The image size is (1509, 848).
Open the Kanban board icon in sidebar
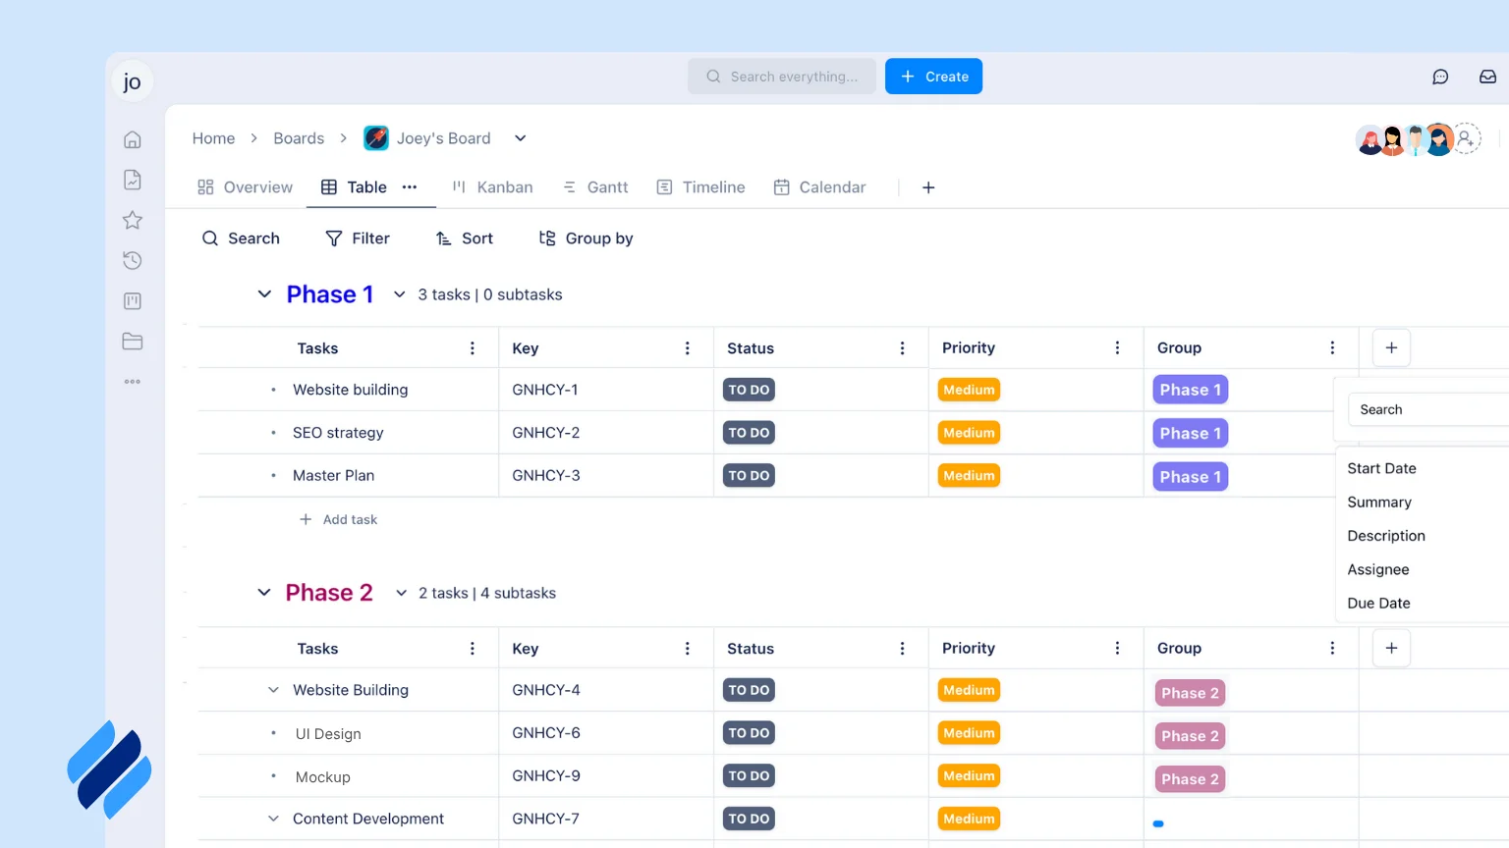133,300
